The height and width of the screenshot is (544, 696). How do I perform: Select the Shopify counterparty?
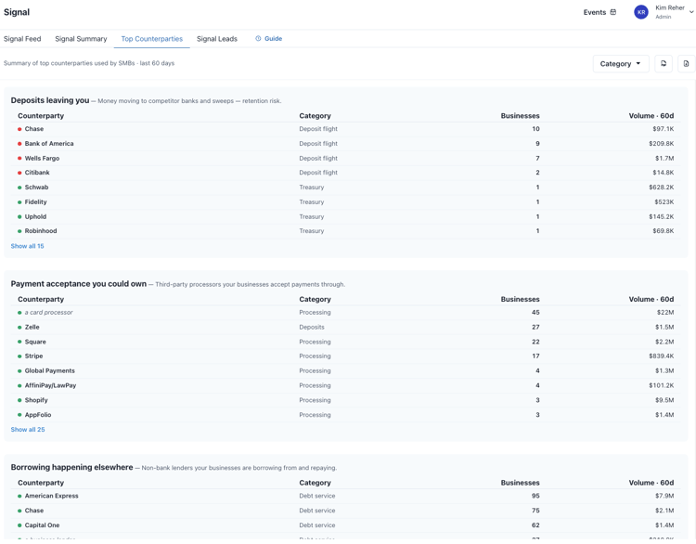pos(36,400)
